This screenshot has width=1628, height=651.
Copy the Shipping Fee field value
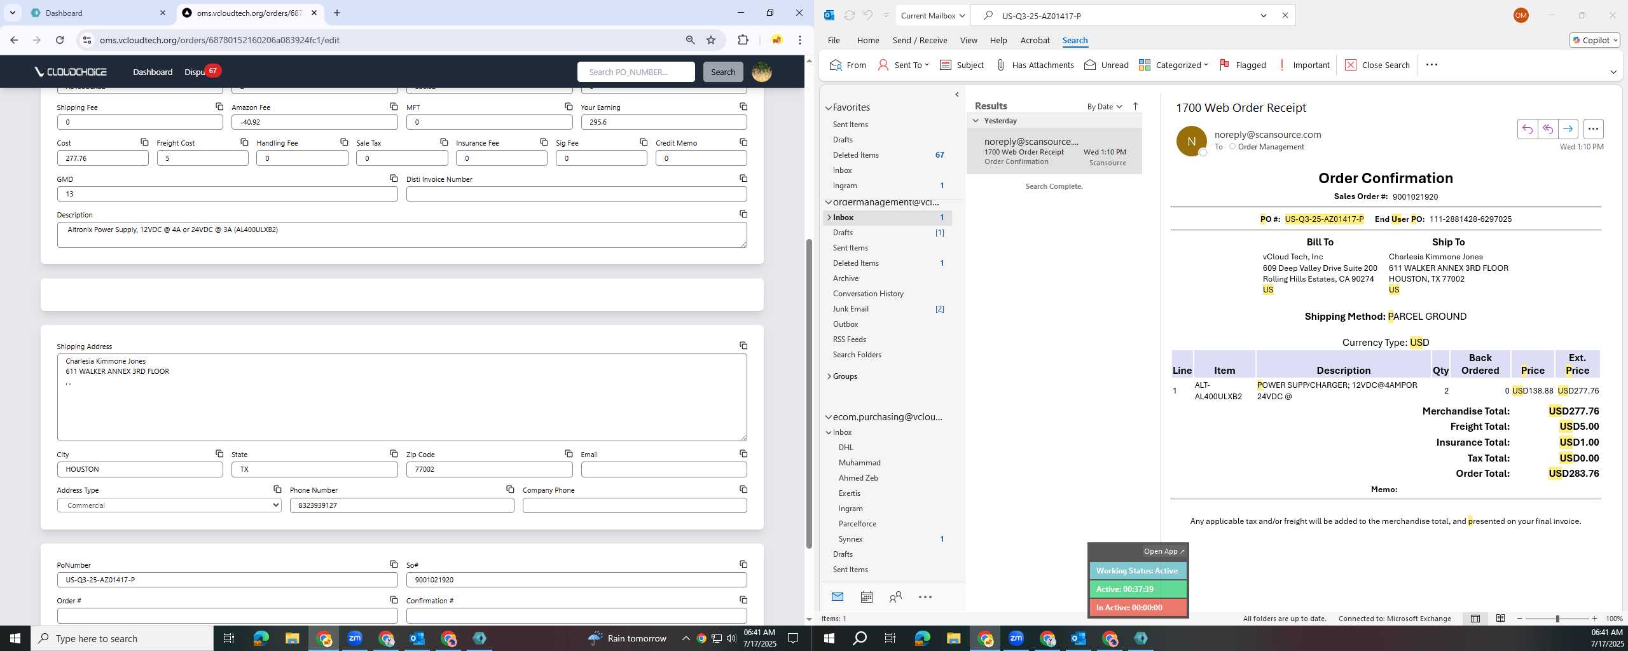pos(219,107)
